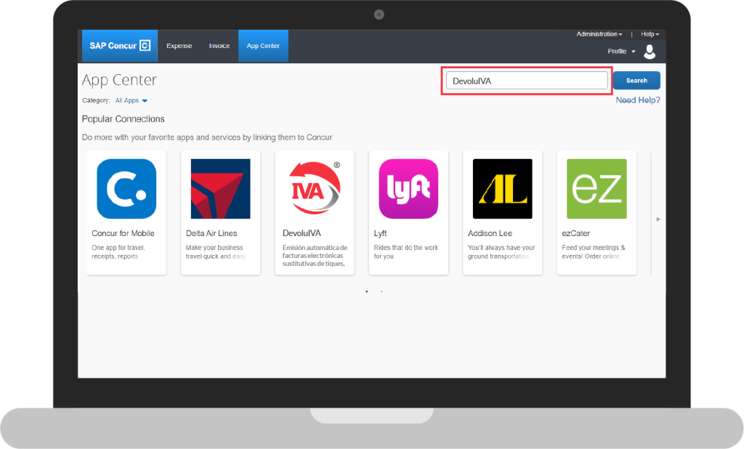Open the DevoluIVA app logo

coord(315,188)
